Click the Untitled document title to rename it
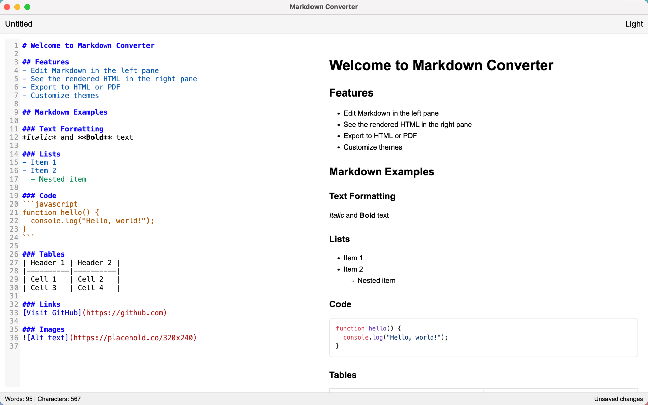648x405 pixels. (19, 24)
